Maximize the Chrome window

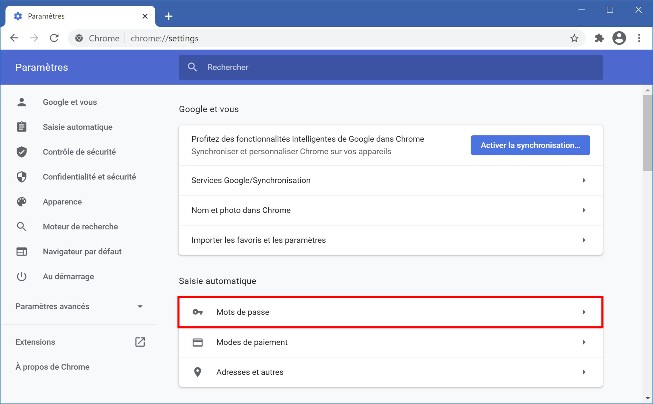[x=610, y=10]
